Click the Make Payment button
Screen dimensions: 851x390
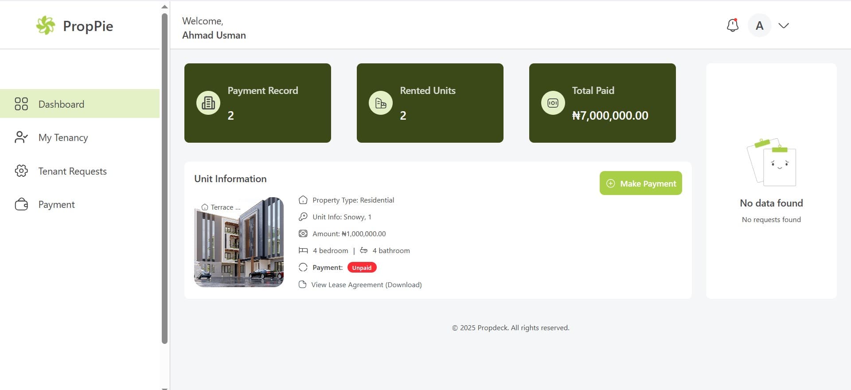[641, 183]
